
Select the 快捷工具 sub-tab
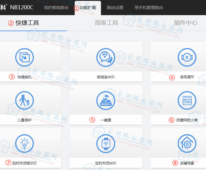click(27, 23)
